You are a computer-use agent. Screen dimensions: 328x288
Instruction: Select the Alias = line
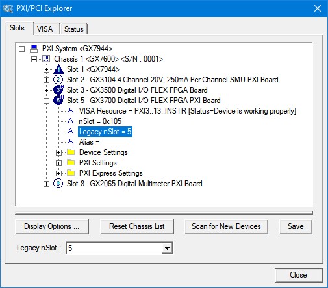89,142
